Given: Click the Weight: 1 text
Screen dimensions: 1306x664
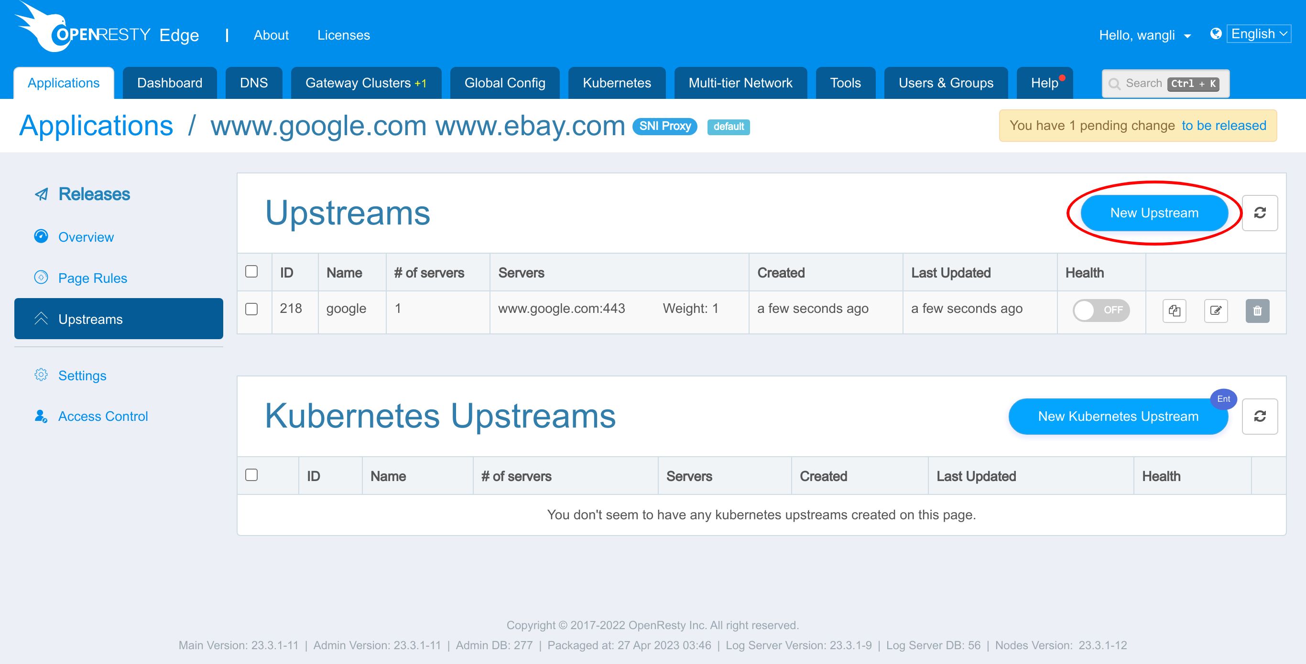Looking at the screenshot, I should coord(690,309).
